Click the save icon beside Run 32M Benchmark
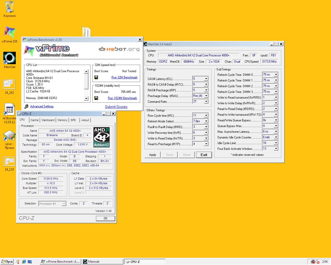This screenshot has height=265, width=331. (x=96, y=77)
